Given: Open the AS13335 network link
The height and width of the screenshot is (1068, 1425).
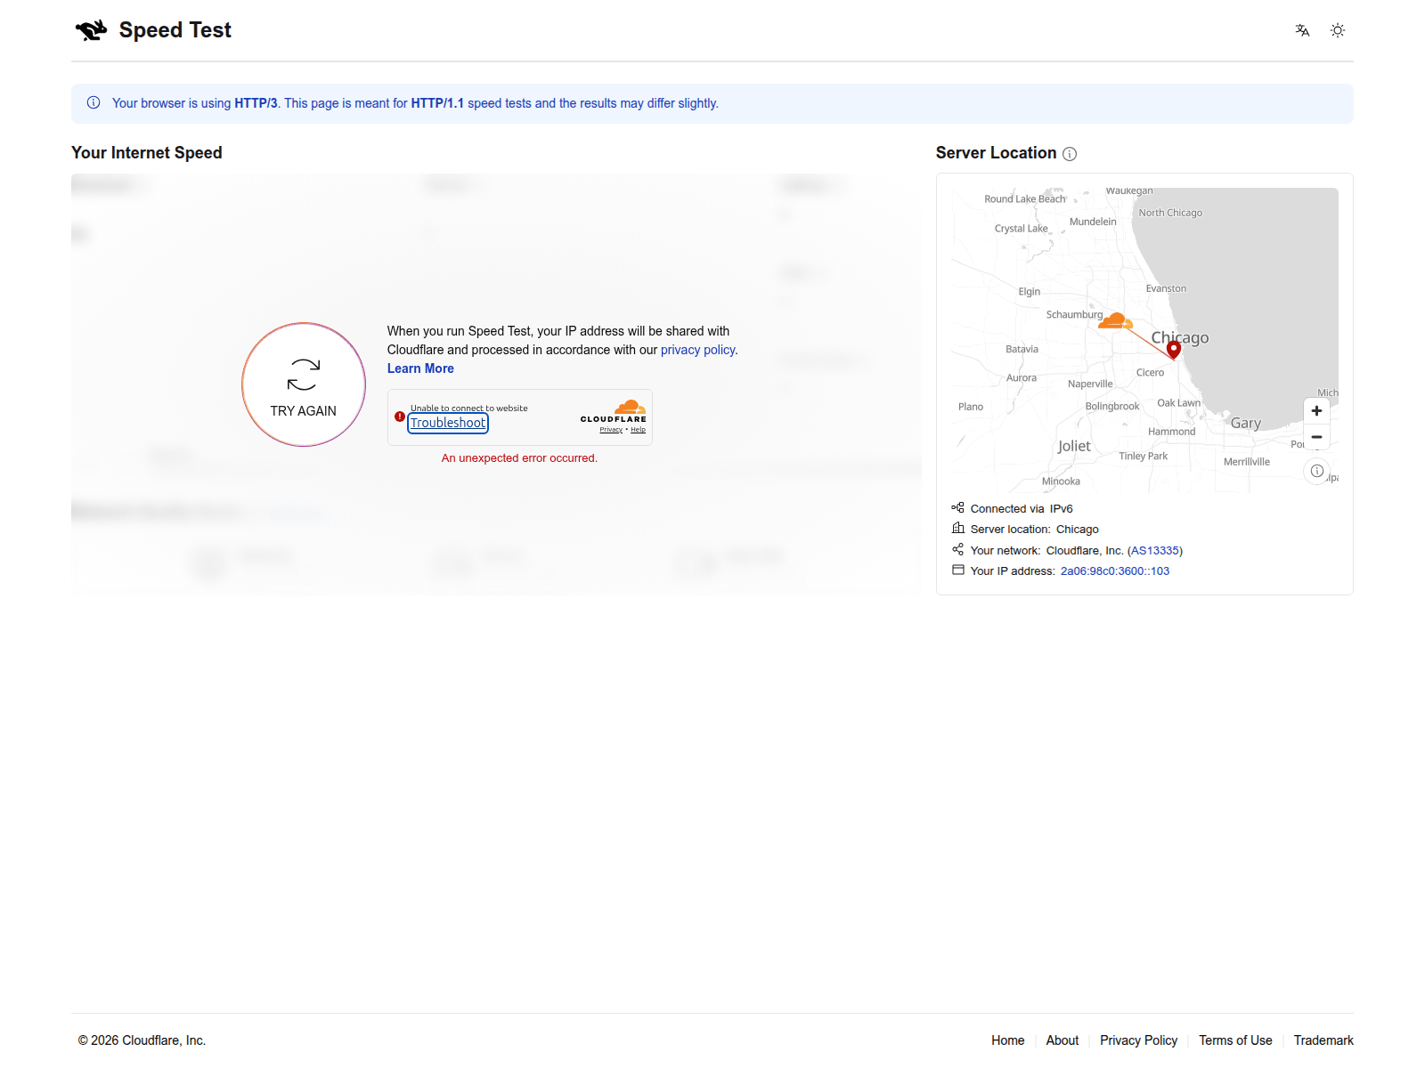Looking at the screenshot, I should coord(1155,551).
